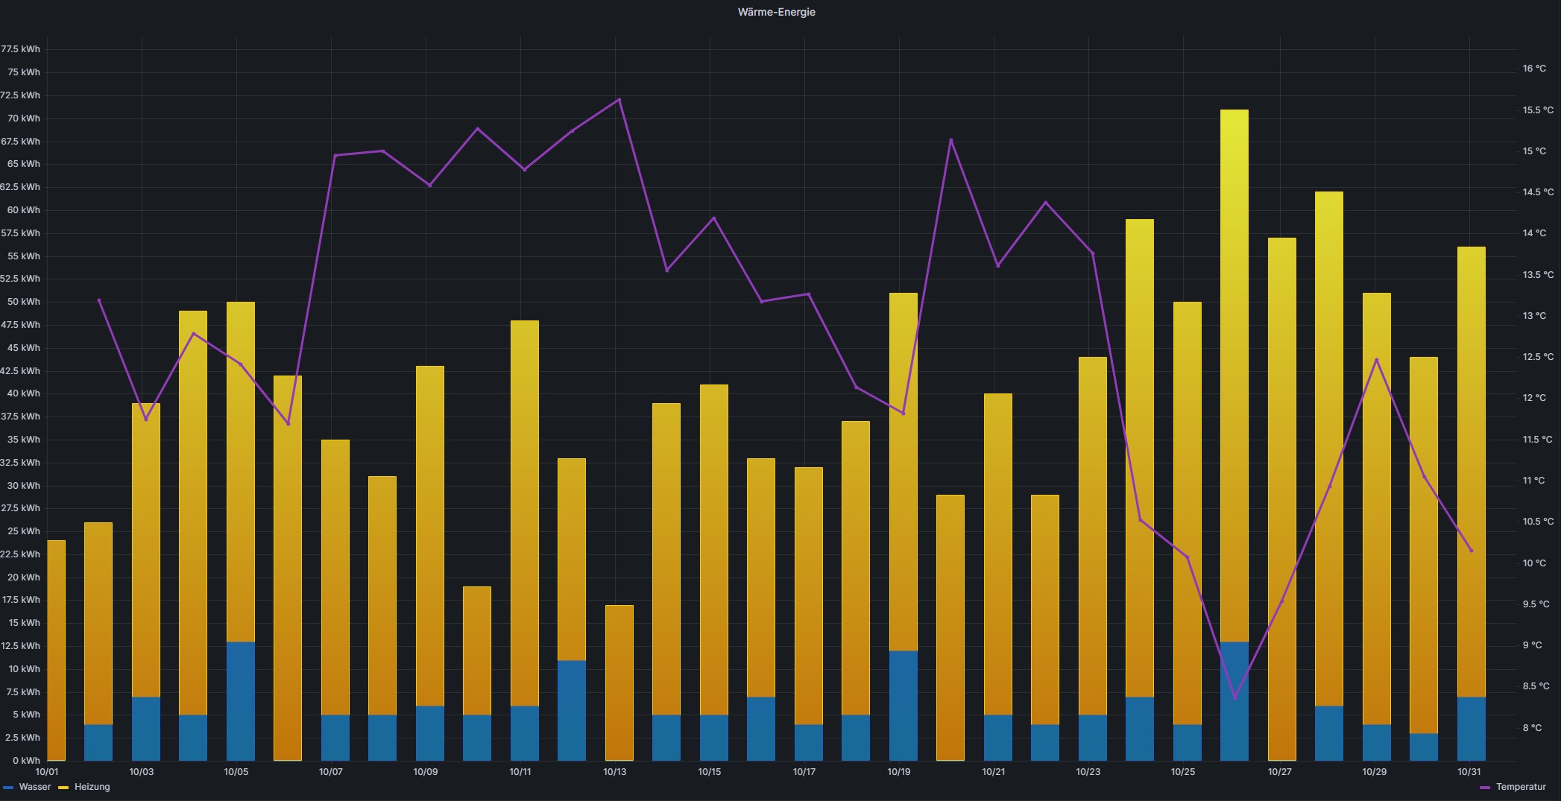Click the 16 °C right axis label

[x=1533, y=69]
